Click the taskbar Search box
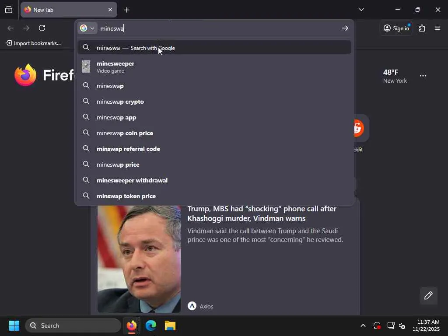The image size is (448, 336). tap(73, 325)
